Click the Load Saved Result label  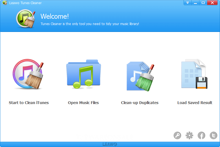click(195, 103)
